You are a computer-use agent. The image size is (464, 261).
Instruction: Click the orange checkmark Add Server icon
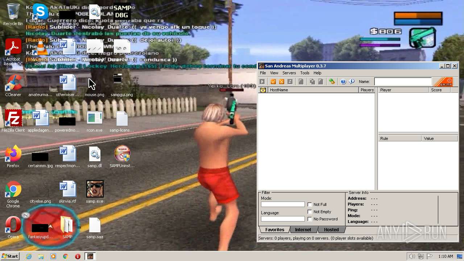[x=273, y=82]
